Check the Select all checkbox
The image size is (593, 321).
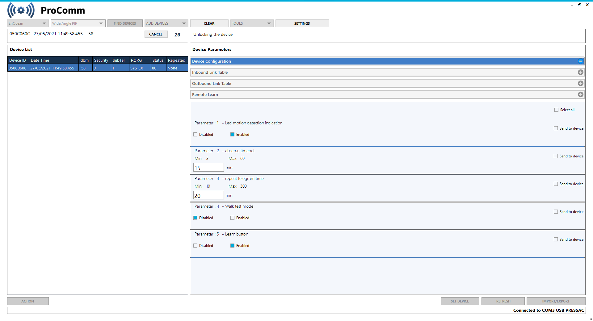pos(557,110)
